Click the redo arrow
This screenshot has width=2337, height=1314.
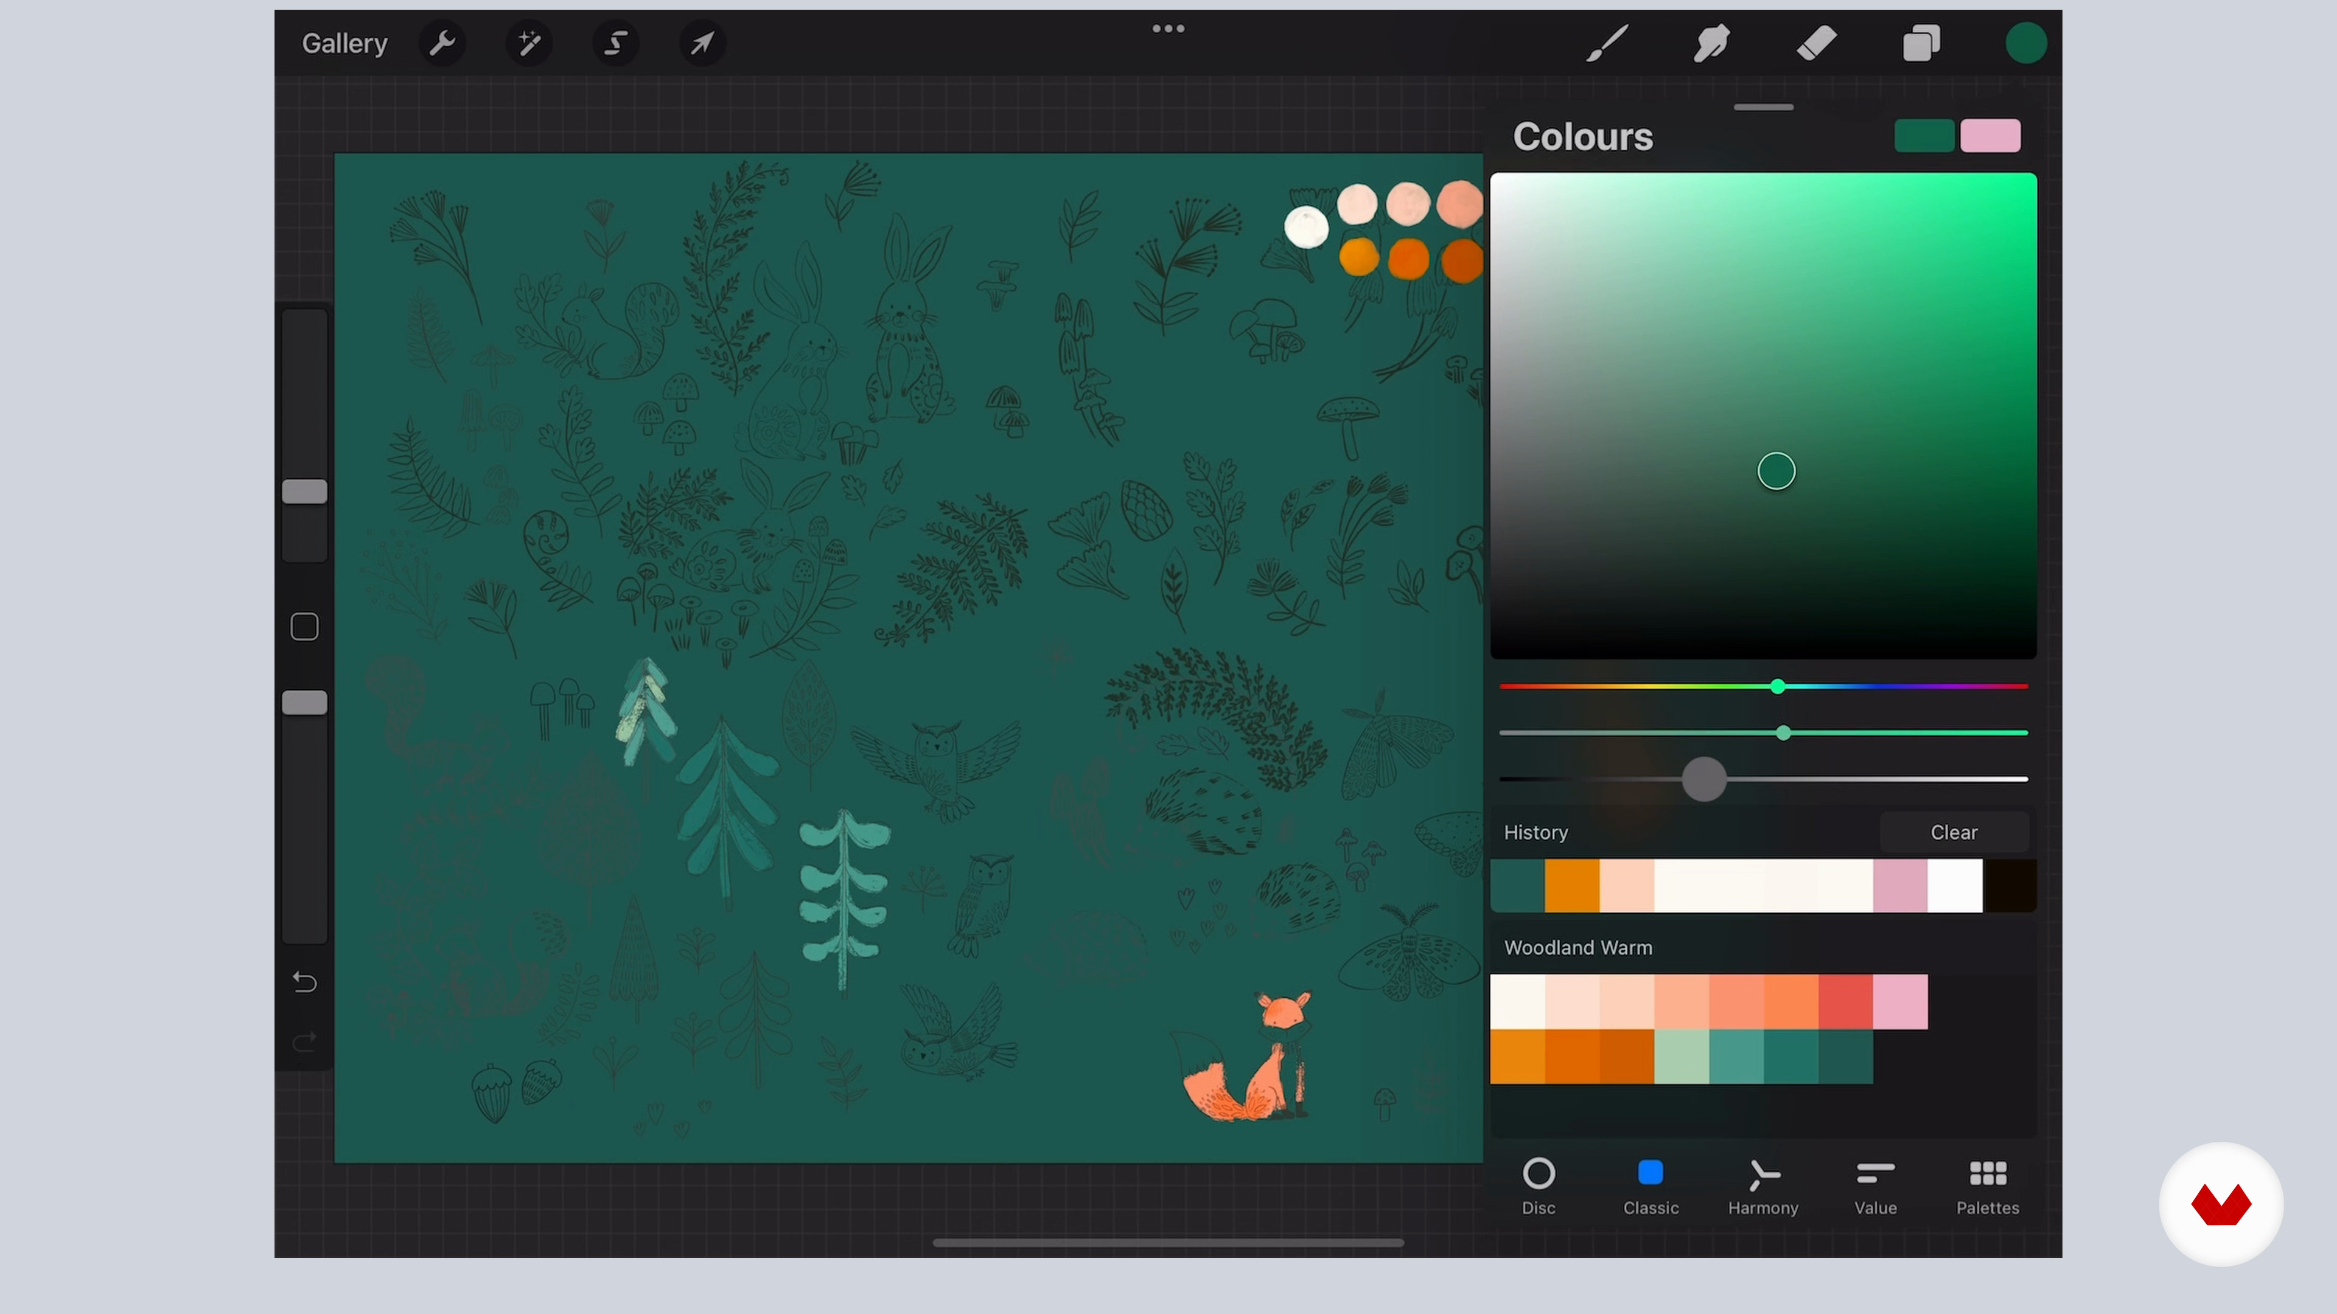tap(304, 1042)
